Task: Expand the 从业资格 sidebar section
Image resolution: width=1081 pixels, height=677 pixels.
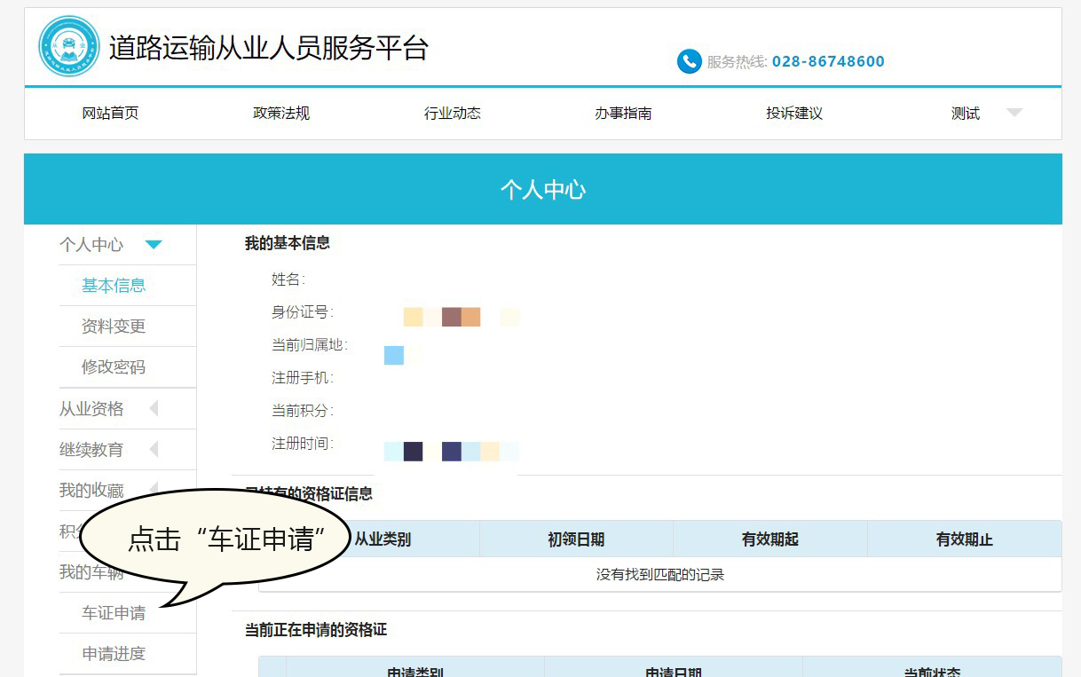Action: point(92,408)
